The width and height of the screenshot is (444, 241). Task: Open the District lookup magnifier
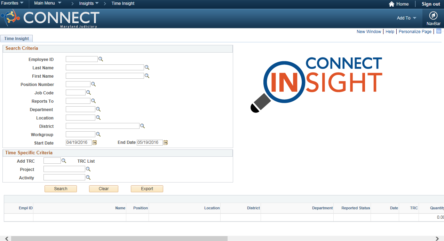click(142, 126)
